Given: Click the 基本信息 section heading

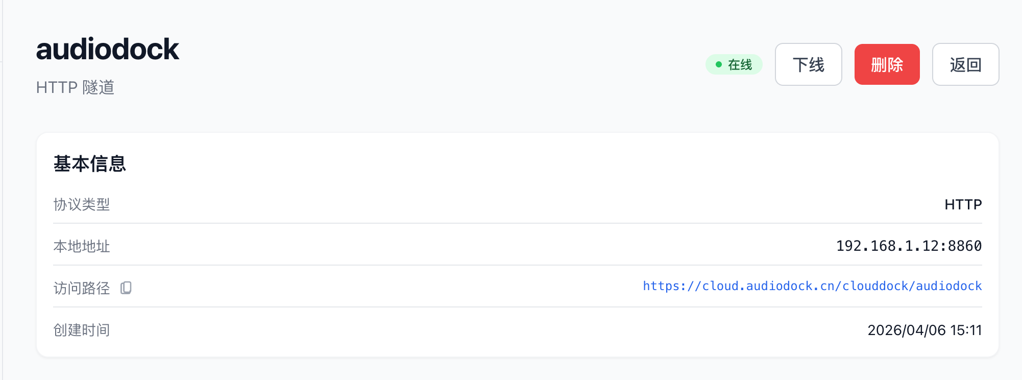Looking at the screenshot, I should [89, 163].
